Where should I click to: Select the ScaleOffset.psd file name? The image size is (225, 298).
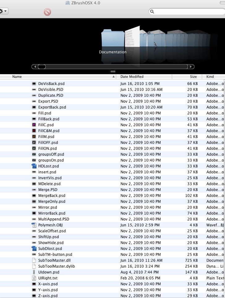[52, 231]
